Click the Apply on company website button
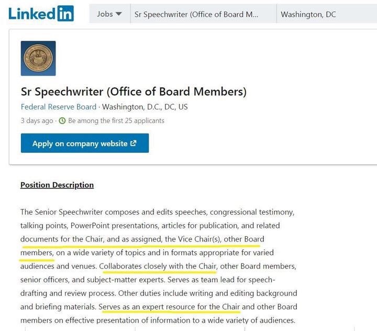This screenshot has height=331, width=377. click(x=85, y=143)
